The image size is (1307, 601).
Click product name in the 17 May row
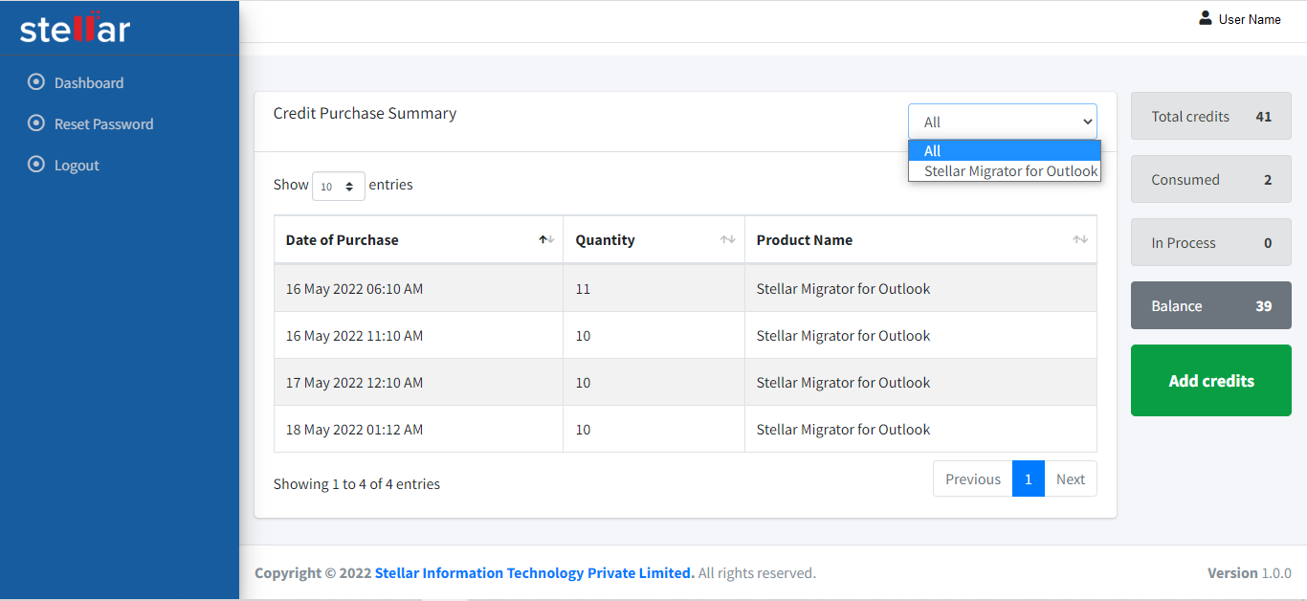click(920, 383)
